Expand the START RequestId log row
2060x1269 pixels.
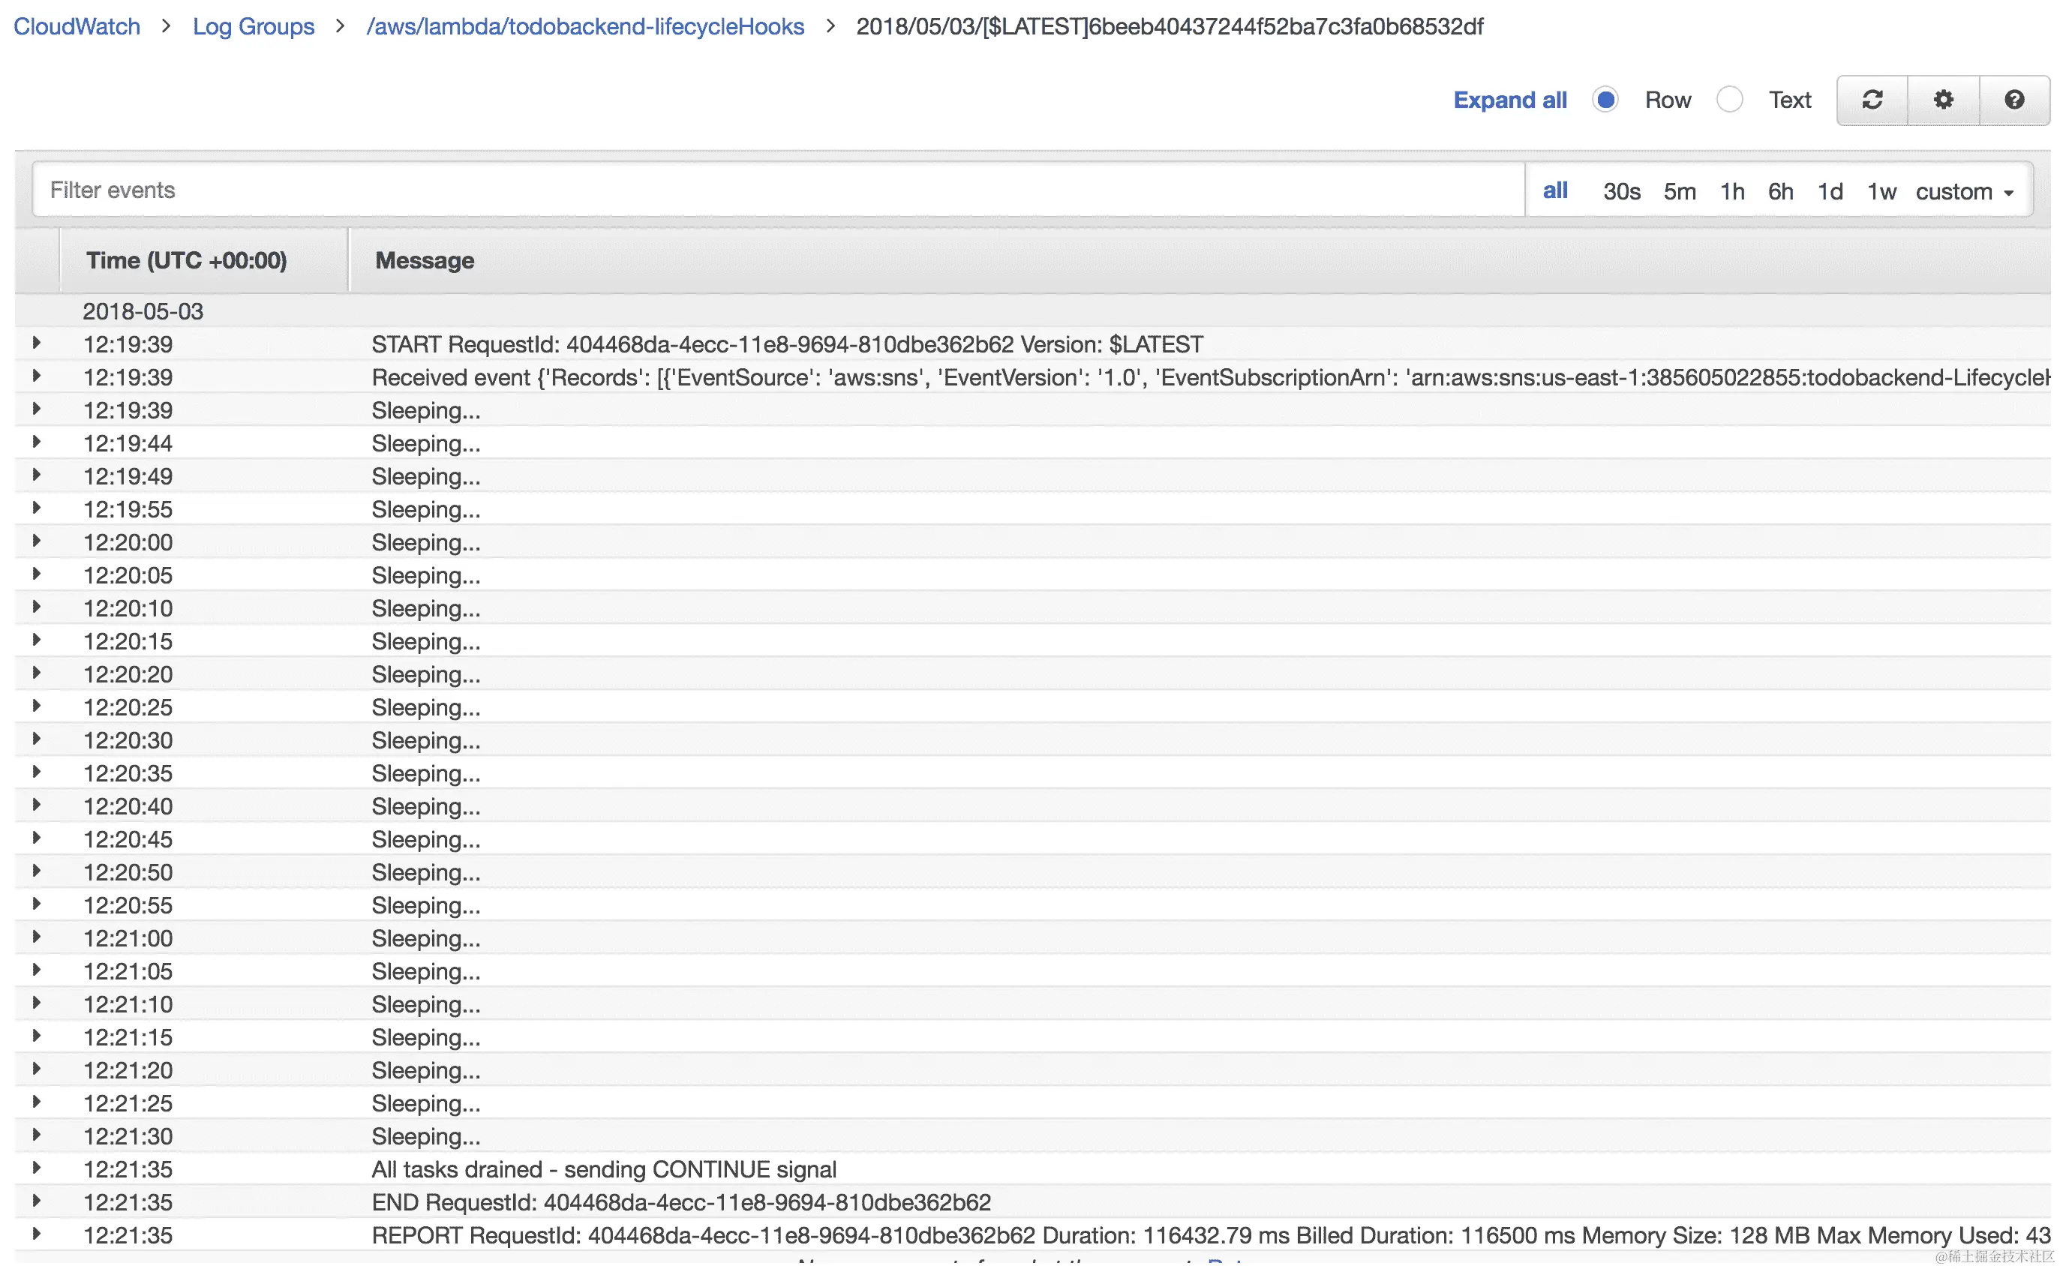(x=36, y=343)
